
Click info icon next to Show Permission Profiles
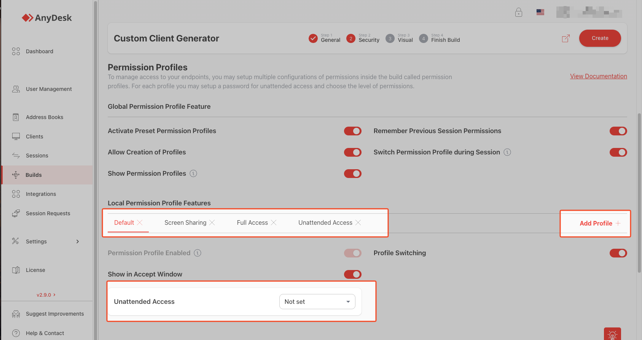tap(193, 173)
